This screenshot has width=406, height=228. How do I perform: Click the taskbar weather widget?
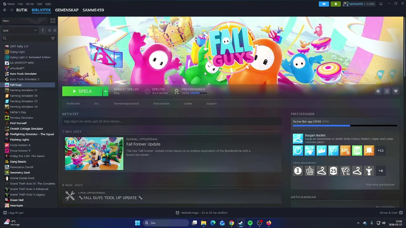12,223
